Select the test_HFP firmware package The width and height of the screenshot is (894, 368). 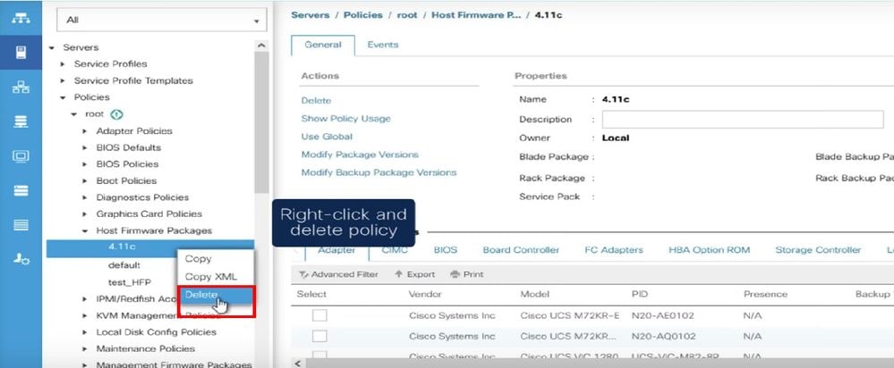130,282
